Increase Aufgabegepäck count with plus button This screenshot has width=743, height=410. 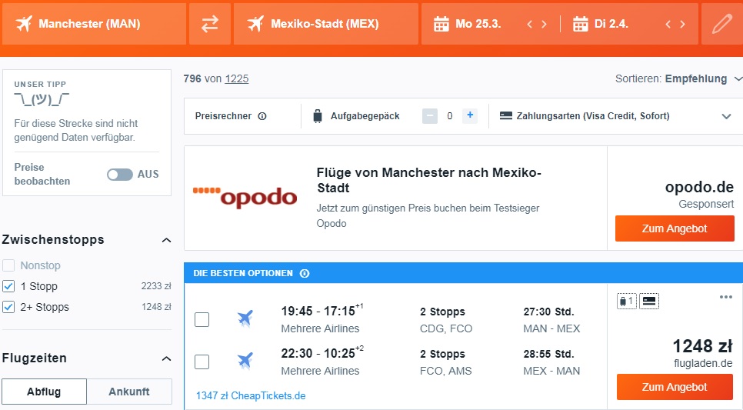[470, 115]
